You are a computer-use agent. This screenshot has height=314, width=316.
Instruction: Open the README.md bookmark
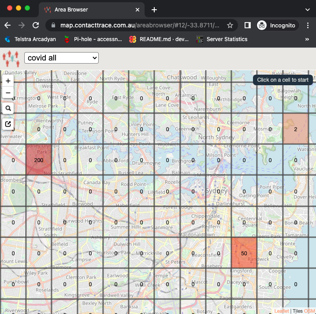pos(159,39)
